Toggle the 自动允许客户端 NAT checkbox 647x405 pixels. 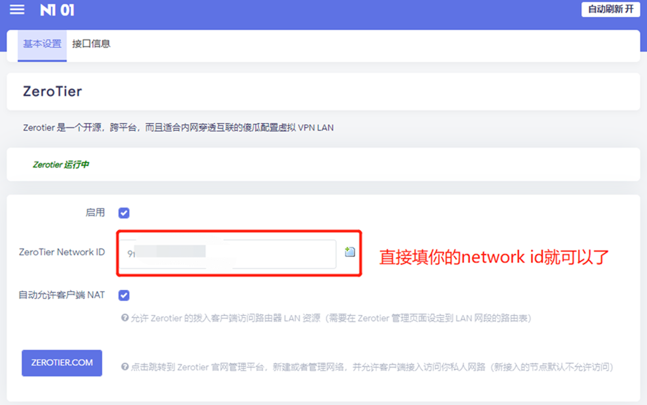click(124, 295)
